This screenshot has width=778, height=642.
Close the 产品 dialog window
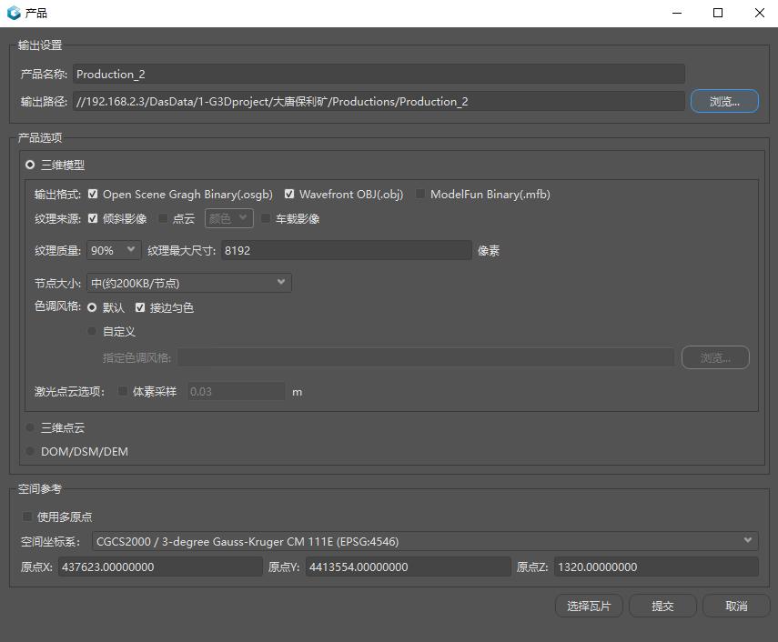(x=759, y=13)
